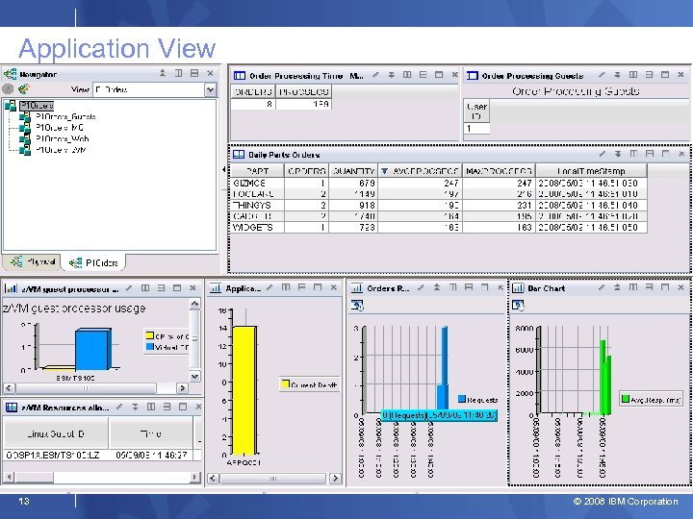The height and width of the screenshot is (519, 693).
Task: Click Daily Parts Orders table icon
Action: pos(239,155)
